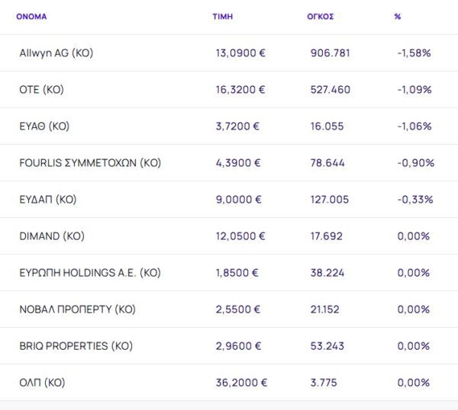This screenshot has height=410, width=458.
Task: Open BRIQ PROPERTIES (ΚΟ) stock
Action: coord(76,346)
